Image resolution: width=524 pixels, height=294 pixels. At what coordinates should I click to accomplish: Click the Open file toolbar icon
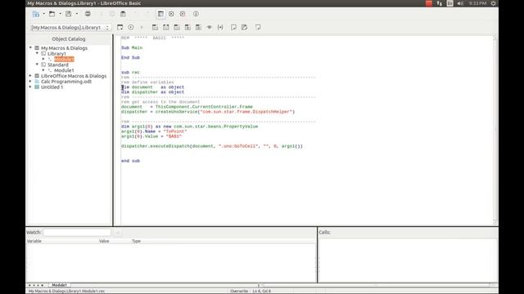click(x=52, y=14)
